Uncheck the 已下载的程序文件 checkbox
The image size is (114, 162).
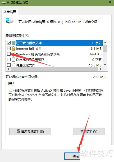[x=9, y=43]
